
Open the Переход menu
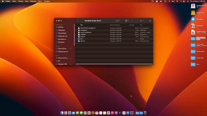tap(33, 1)
